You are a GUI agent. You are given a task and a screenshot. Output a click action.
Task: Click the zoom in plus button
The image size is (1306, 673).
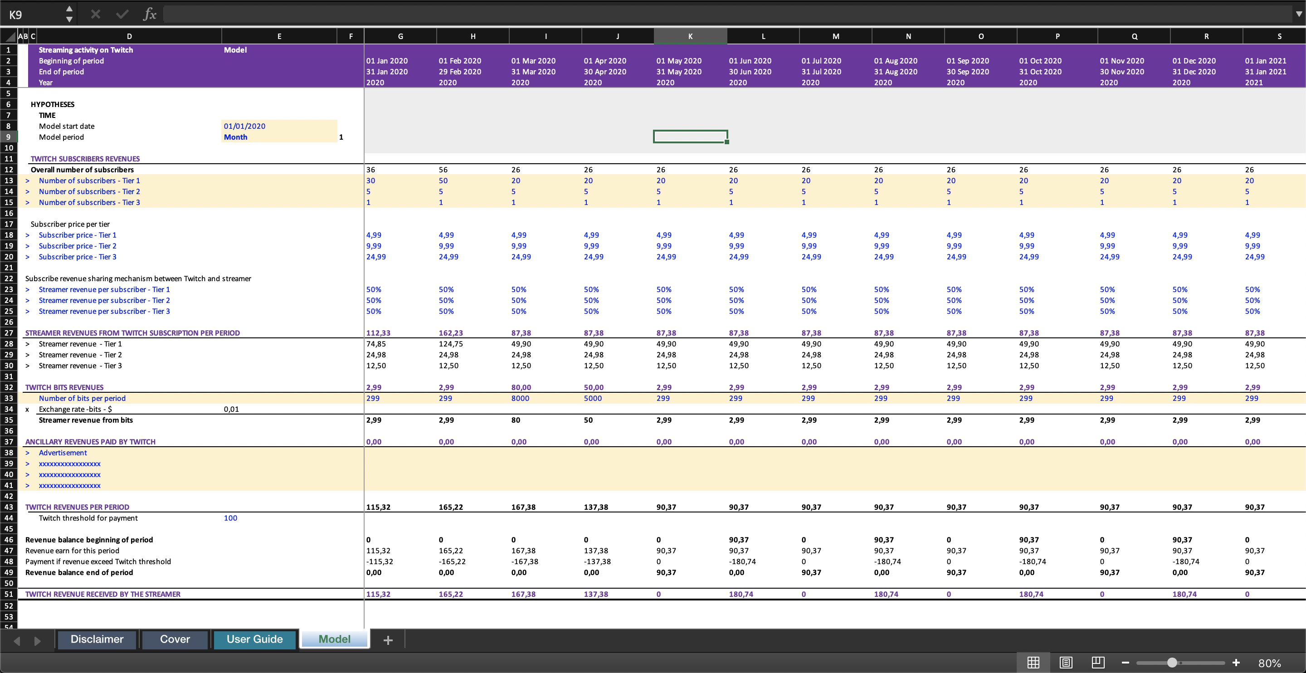click(x=1236, y=663)
